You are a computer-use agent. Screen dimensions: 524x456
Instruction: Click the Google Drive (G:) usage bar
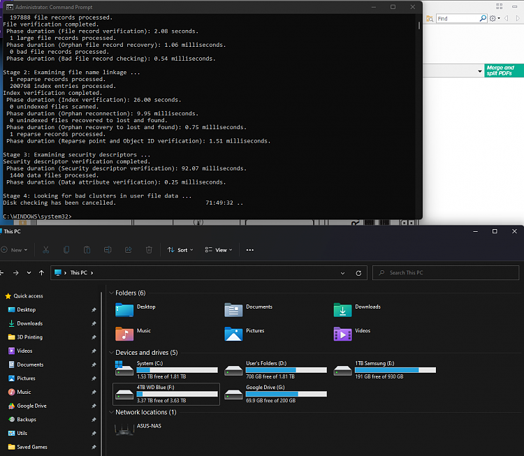click(286, 394)
